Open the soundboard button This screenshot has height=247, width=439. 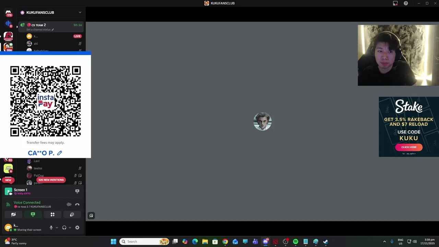pos(72,214)
